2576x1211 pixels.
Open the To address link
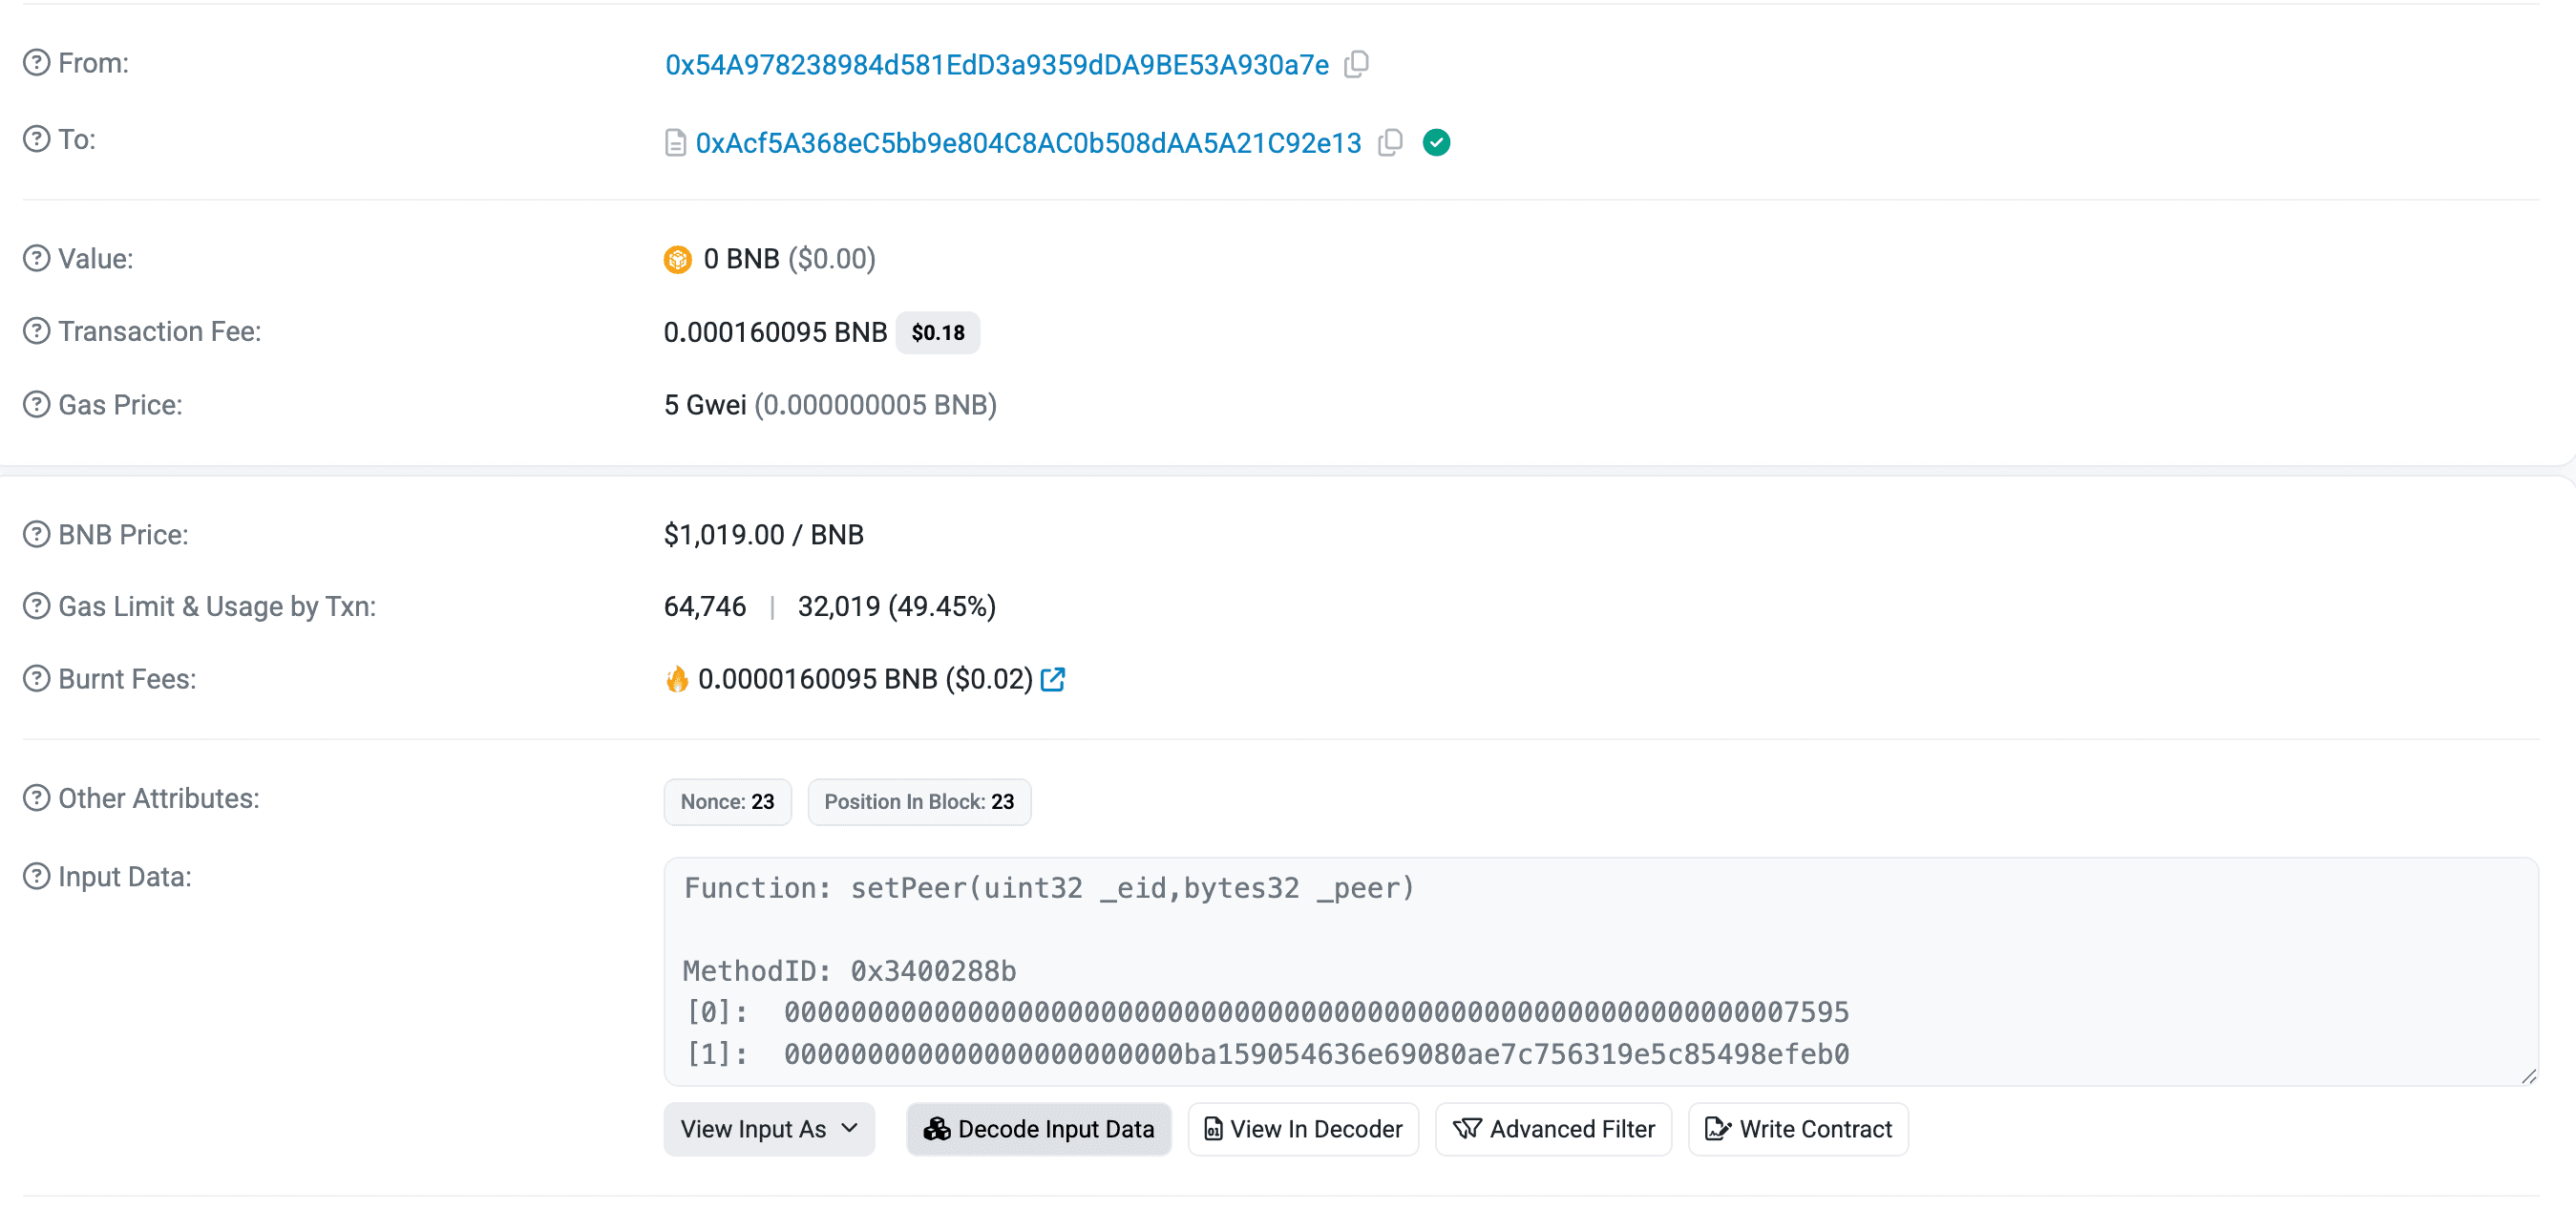point(1028,142)
